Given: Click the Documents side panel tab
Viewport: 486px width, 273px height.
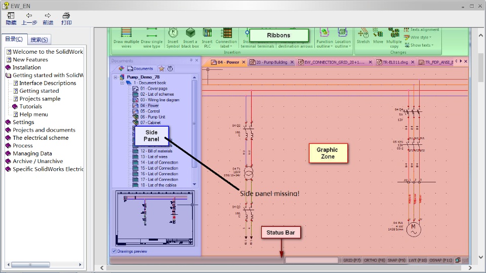Looking at the screenshot, I should pos(140,68).
